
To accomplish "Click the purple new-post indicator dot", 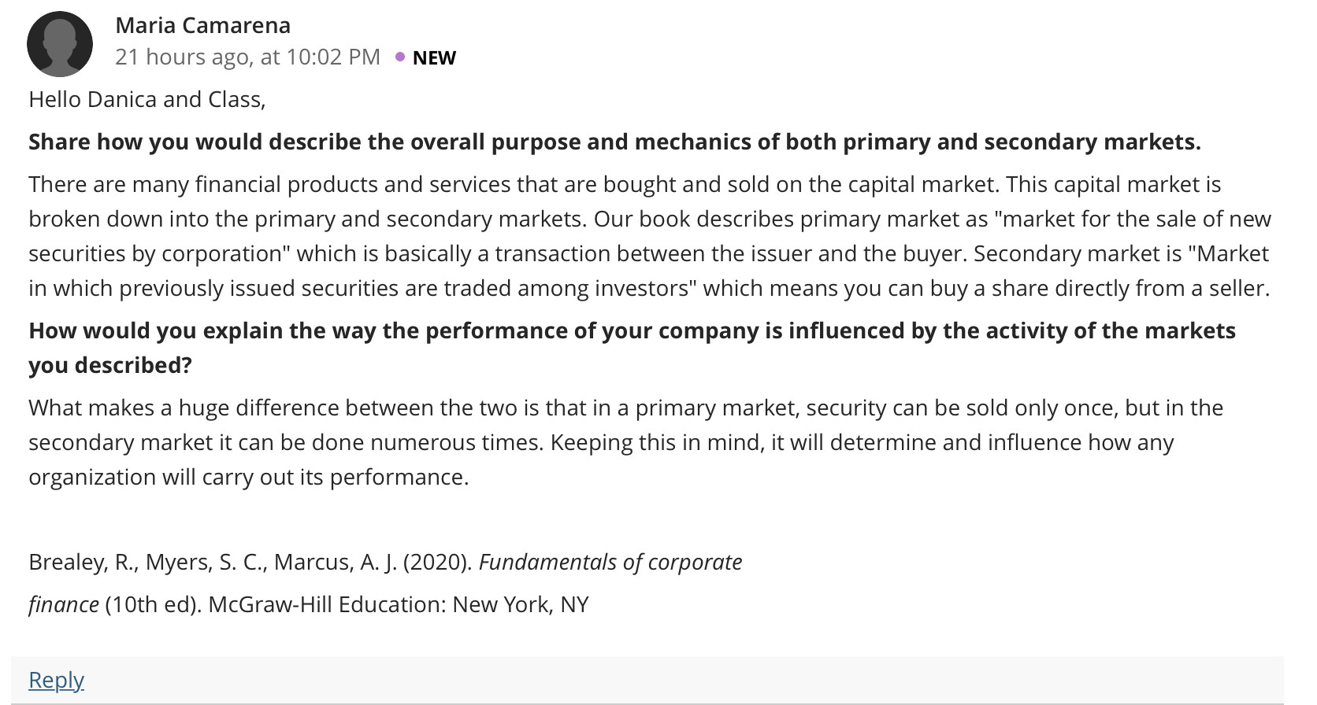I will tap(400, 57).
